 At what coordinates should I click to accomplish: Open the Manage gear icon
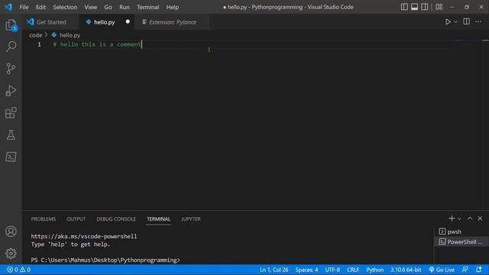coord(11,254)
